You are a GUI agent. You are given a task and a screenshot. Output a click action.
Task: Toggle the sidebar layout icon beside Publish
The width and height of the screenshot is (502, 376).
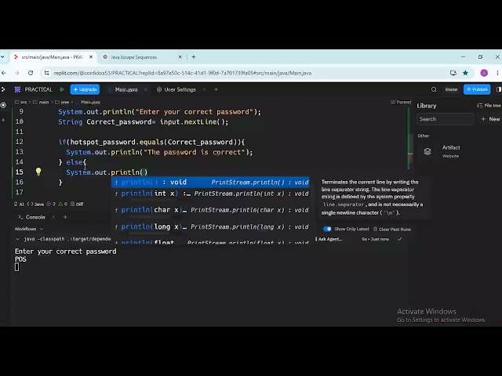(499, 89)
